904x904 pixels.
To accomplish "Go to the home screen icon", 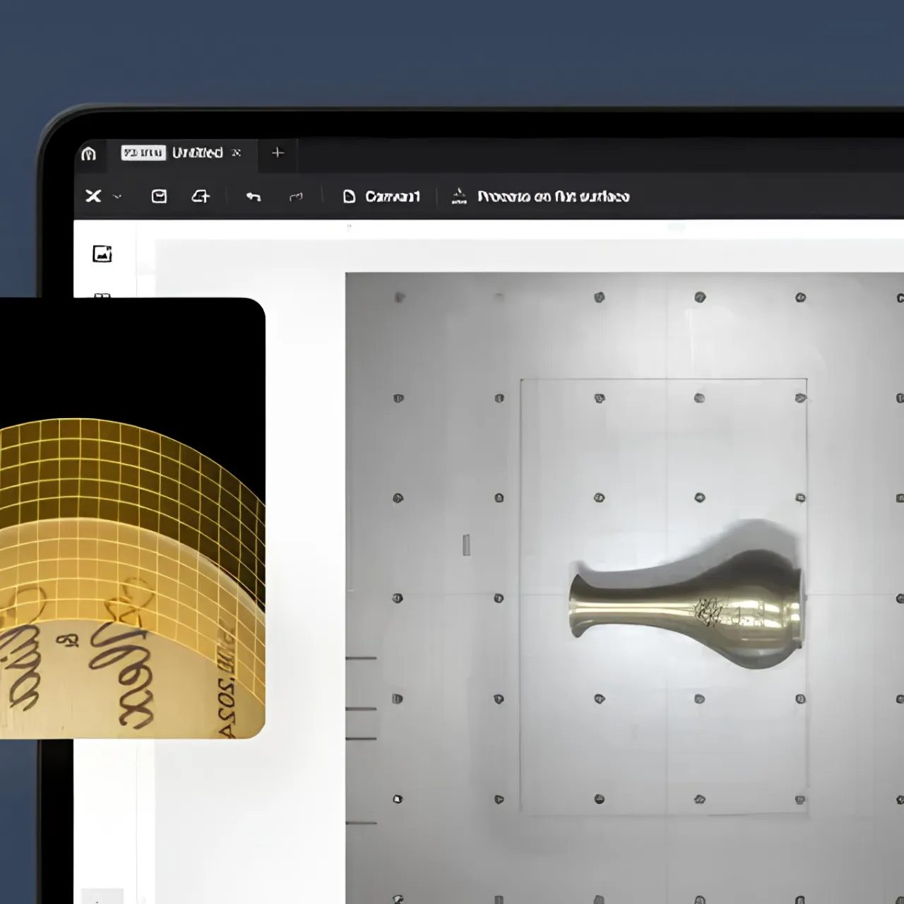I will pyautogui.click(x=88, y=153).
